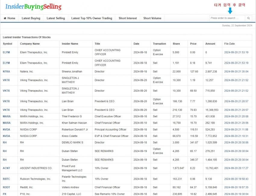The image size is (256, 196).
Task: Select insider name DEMILIO MARK S
Action: (x=73, y=143)
